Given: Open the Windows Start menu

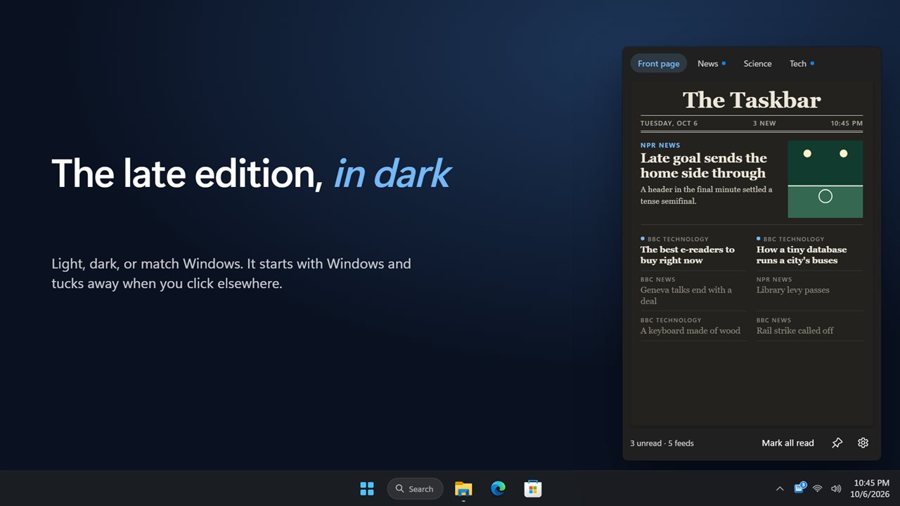Looking at the screenshot, I should pos(367,489).
